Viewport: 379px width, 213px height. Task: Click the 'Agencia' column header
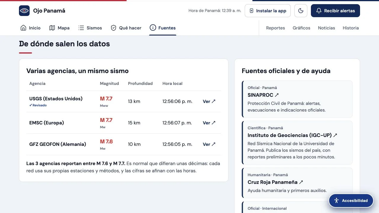pyautogui.click(x=37, y=83)
